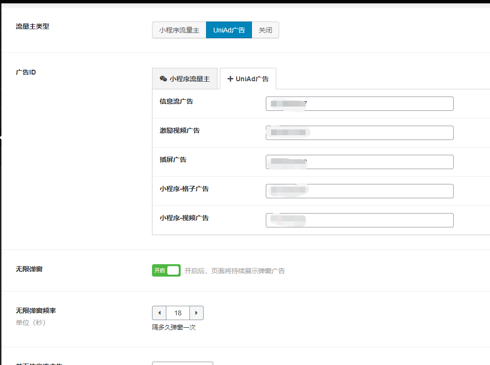This screenshot has height=365, width=490.
Task: Select the highlighted UniAd广告 type option
Action: (x=229, y=30)
